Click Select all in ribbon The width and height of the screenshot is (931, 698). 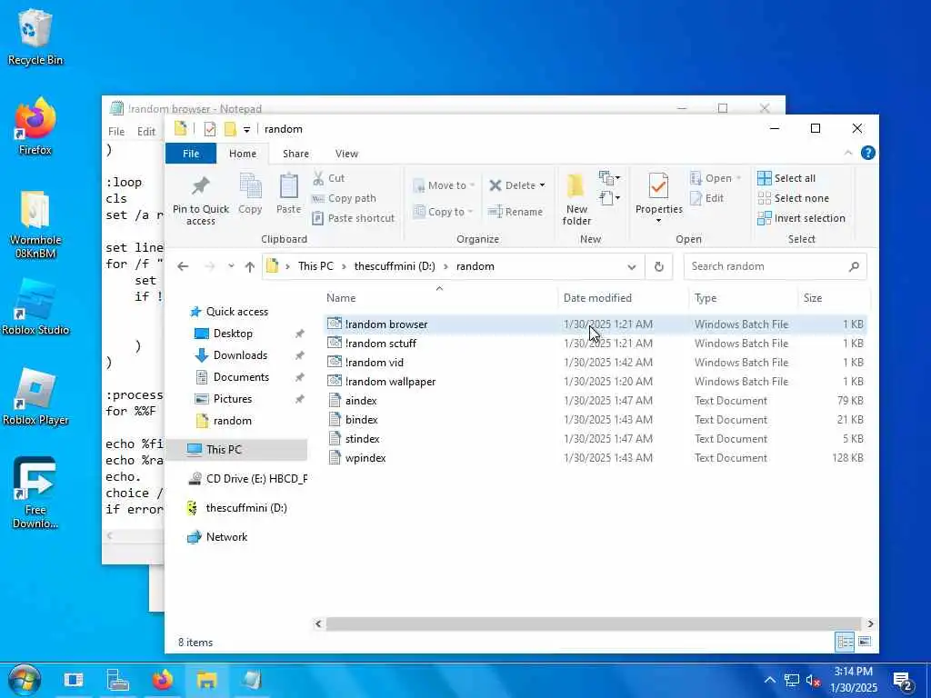786,178
